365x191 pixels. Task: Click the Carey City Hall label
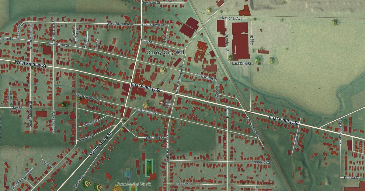click(166, 52)
